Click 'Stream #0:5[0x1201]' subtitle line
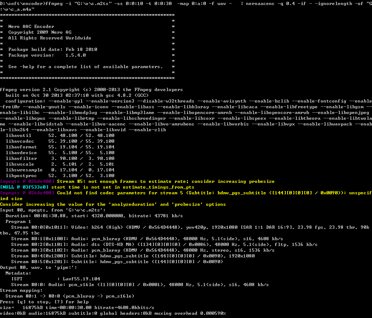 [117, 262]
